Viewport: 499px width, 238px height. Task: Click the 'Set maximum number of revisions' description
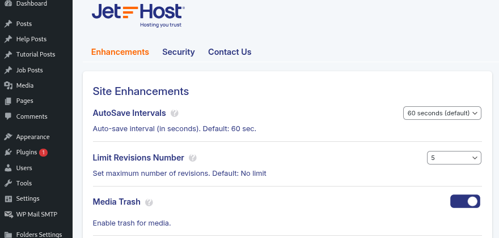click(180, 174)
